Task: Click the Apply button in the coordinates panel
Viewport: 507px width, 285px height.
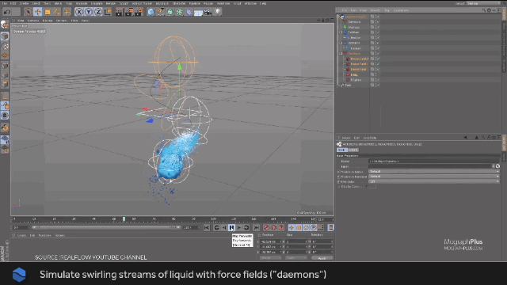Action: click(x=322, y=258)
